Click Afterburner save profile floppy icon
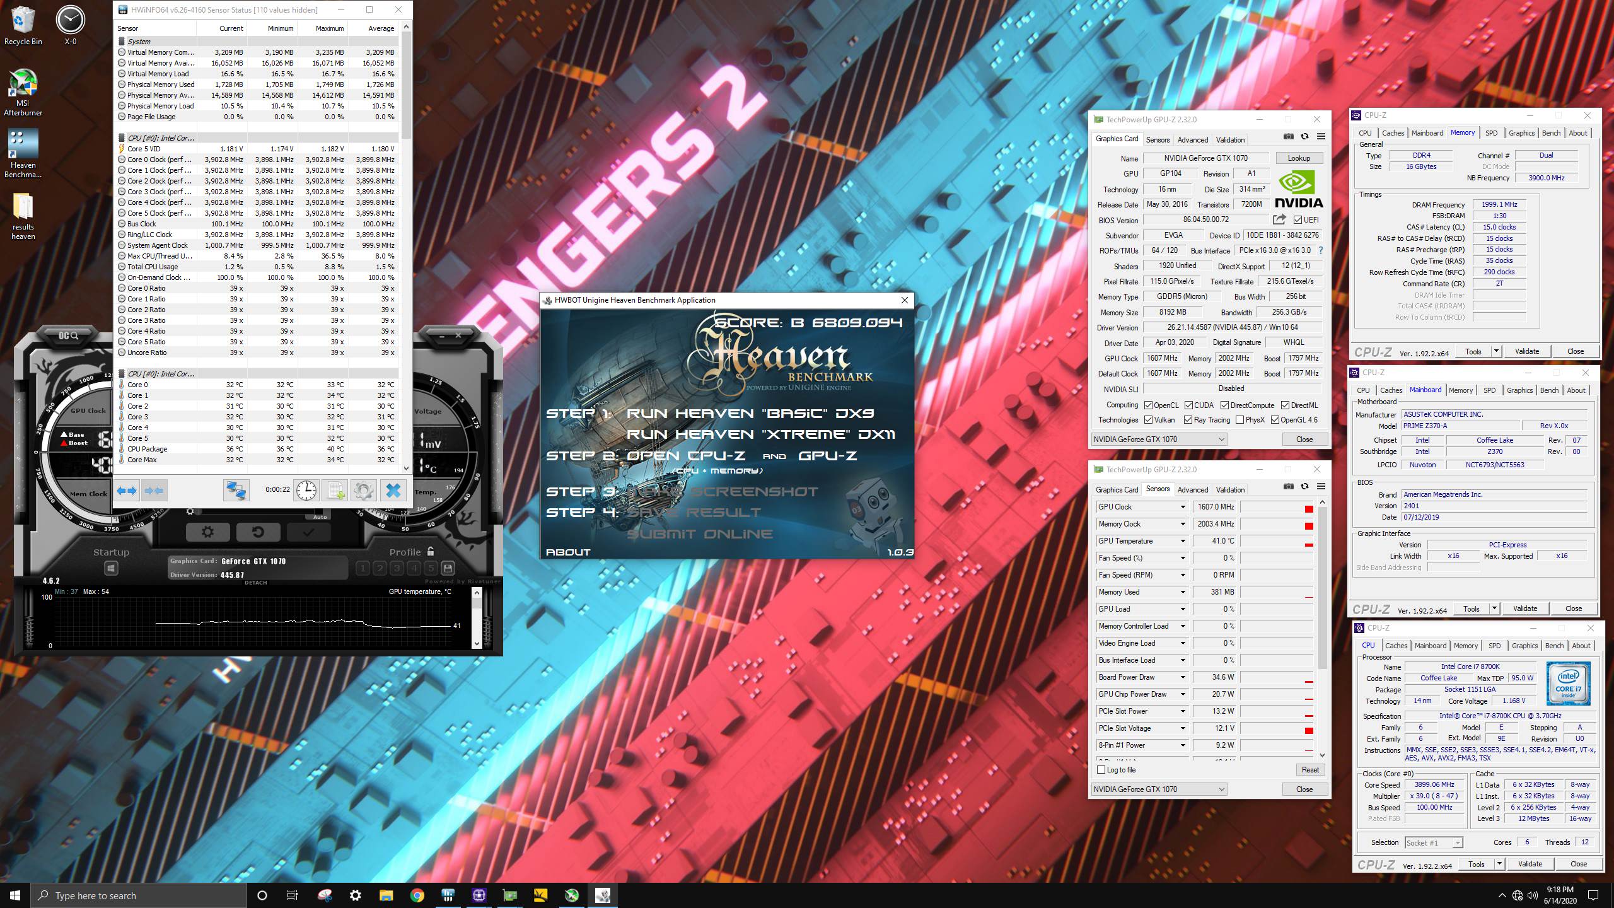Viewport: 1614px width, 908px height. [x=448, y=568]
